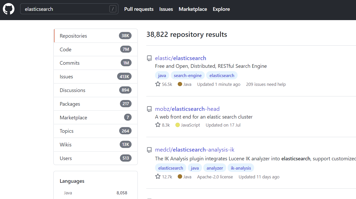
Task: Click elasticsearch topic tag under elastic/elasticsearch
Action: pos(222,76)
